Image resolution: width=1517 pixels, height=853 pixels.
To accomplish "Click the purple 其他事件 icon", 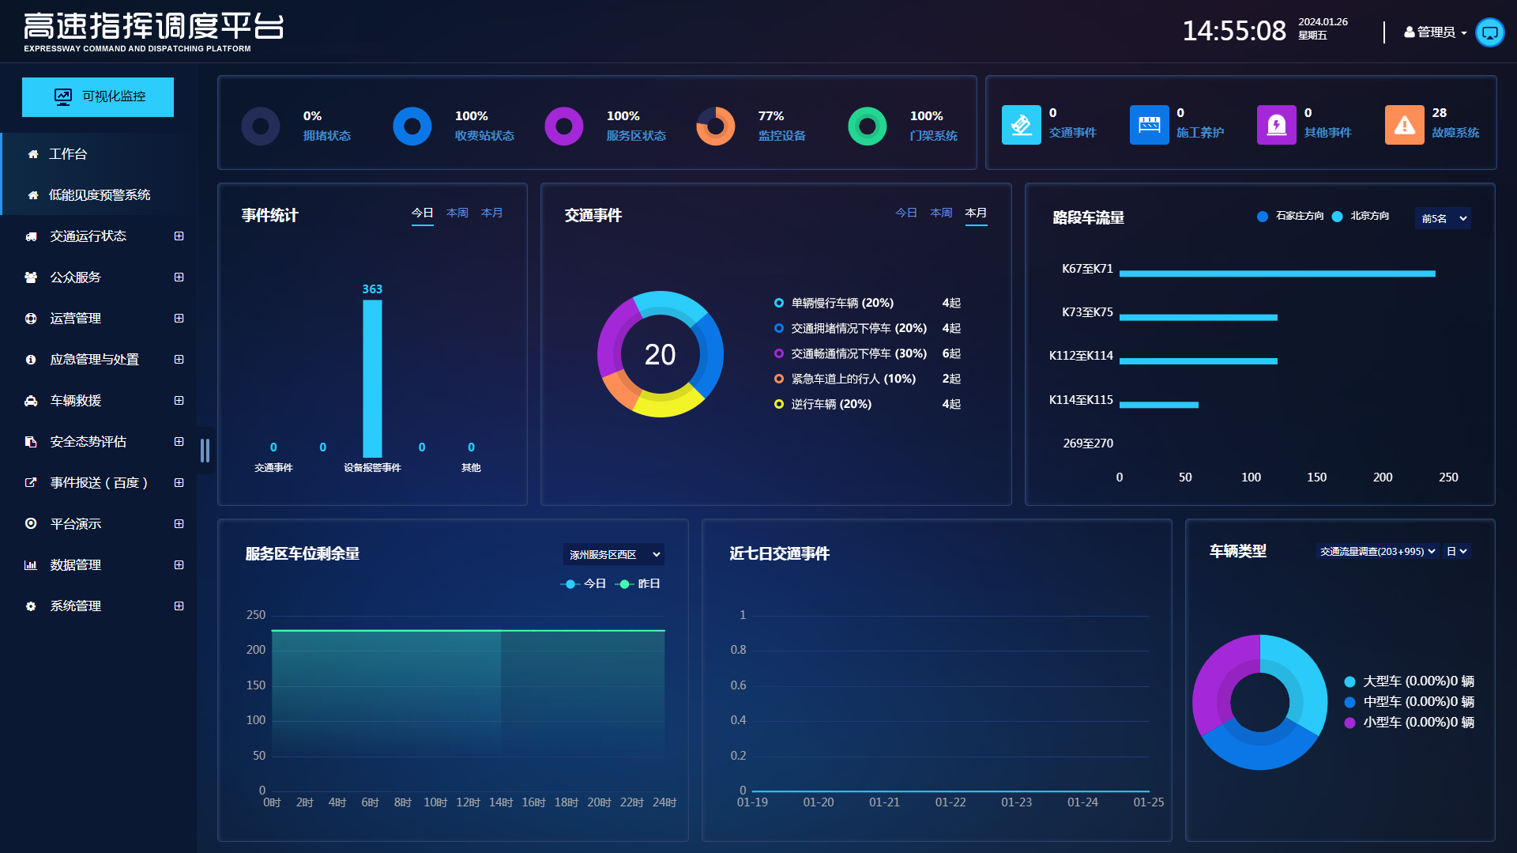I will click(1276, 125).
